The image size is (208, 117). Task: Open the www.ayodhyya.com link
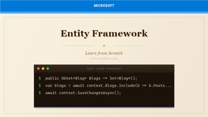tap(104, 58)
